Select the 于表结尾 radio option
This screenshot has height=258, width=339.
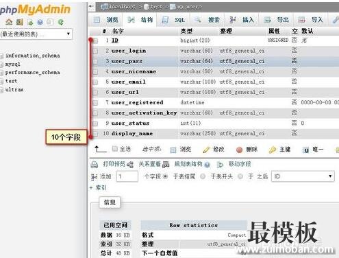click(166, 176)
